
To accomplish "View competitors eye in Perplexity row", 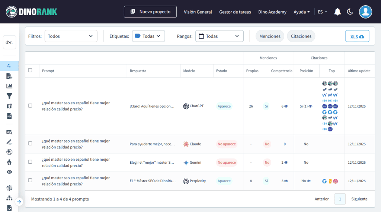I will pyautogui.click(x=286, y=181).
